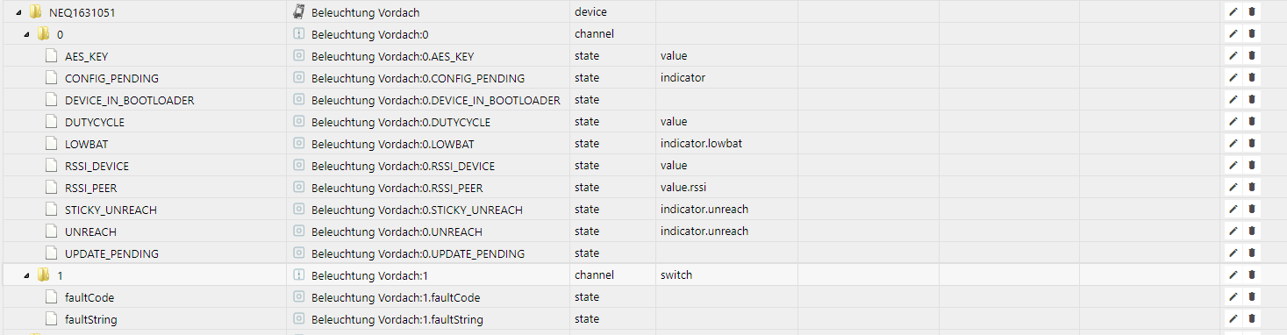The height and width of the screenshot is (335, 1287).
Task: Collapse the NEQ1631051 device tree node
Action: pyautogui.click(x=19, y=13)
